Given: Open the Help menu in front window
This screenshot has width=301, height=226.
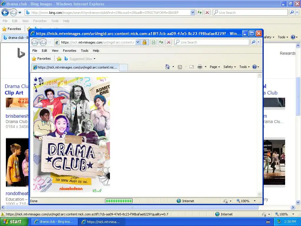Looking at the screenshot, I should point(96,51).
